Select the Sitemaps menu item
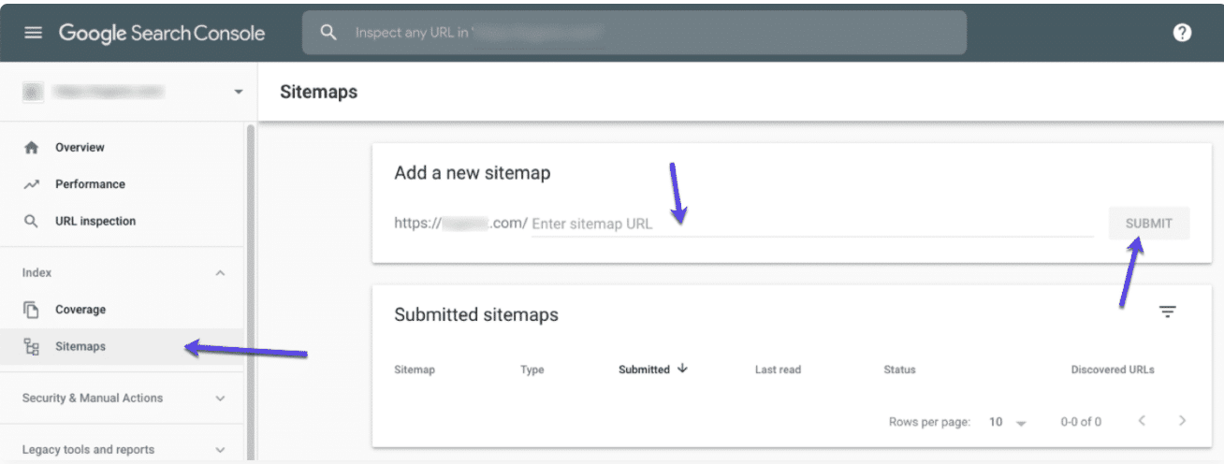Image resolution: width=1224 pixels, height=464 pixels. pyautogui.click(x=80, y=347)
